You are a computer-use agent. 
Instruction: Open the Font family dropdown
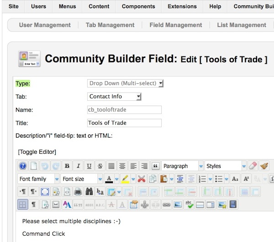(x=38, y=179)
